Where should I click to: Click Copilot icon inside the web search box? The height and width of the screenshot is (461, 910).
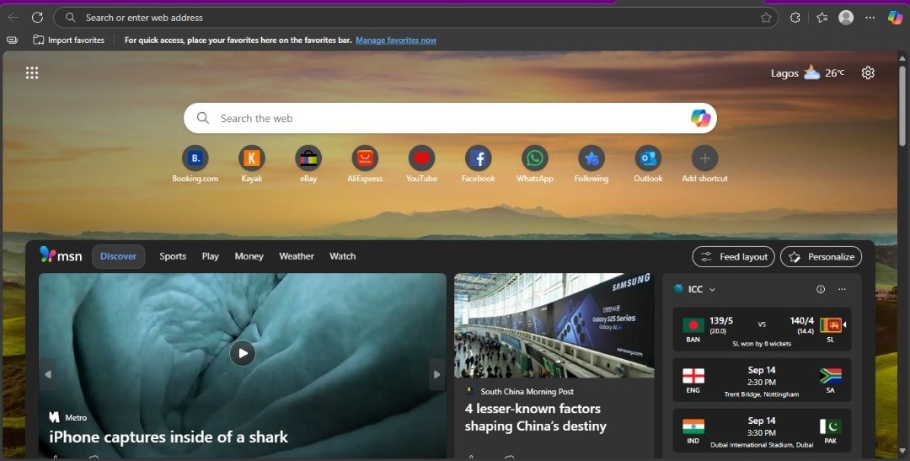[700, 118]
